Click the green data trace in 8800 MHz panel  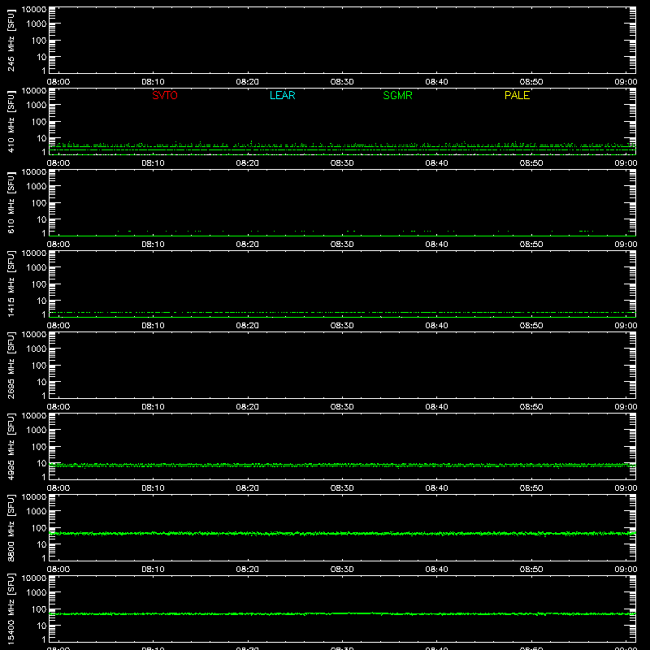pyautogui.click(x=342, y=534)
